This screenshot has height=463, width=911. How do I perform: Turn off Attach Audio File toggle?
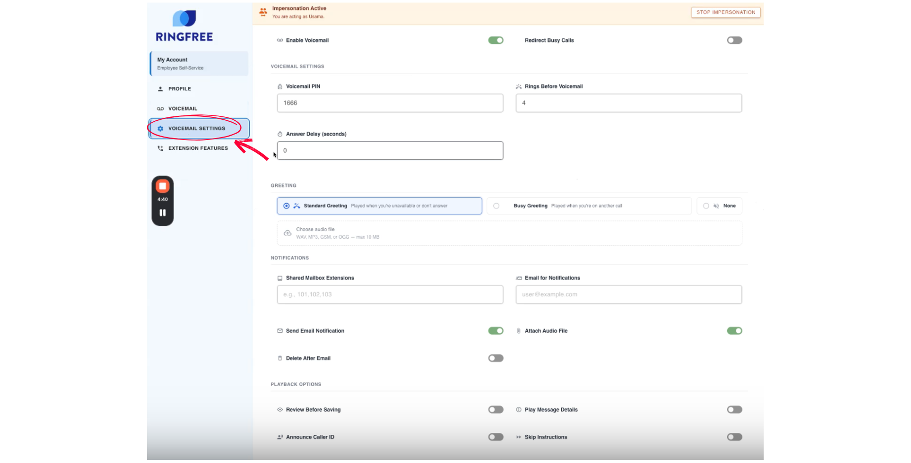734,331
